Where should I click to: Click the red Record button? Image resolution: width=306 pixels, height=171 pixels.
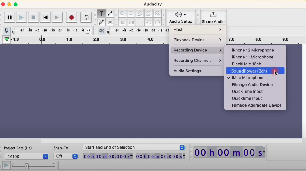pos(72,18)
